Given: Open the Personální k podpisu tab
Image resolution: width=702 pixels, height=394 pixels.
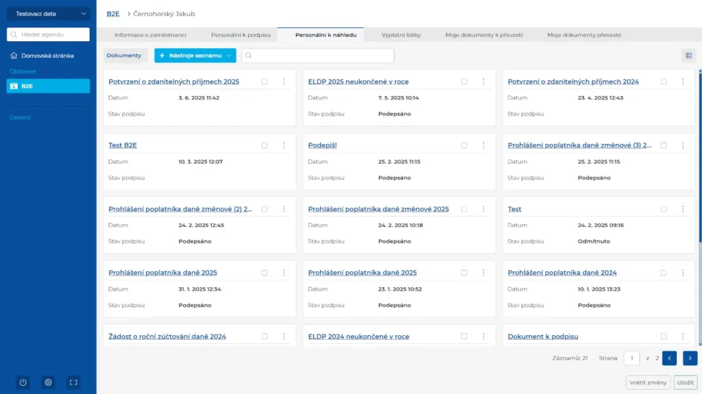Looking at the screenshot, I should 241,34.
